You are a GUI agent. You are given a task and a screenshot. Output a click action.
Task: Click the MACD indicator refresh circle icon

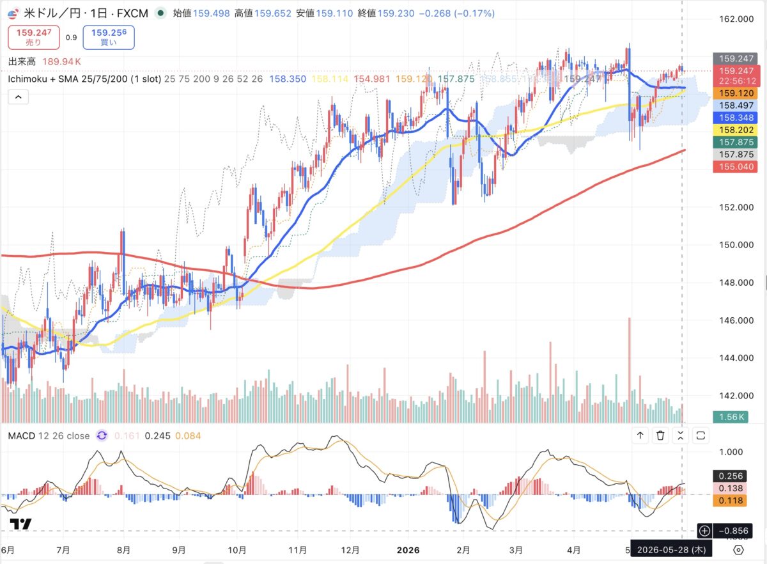point(101,436)
